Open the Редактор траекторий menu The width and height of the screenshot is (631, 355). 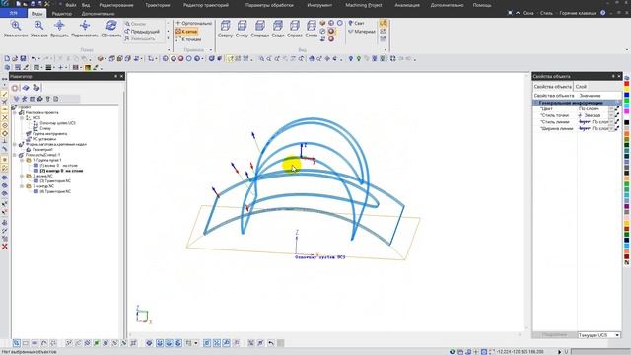pos(206,5)
